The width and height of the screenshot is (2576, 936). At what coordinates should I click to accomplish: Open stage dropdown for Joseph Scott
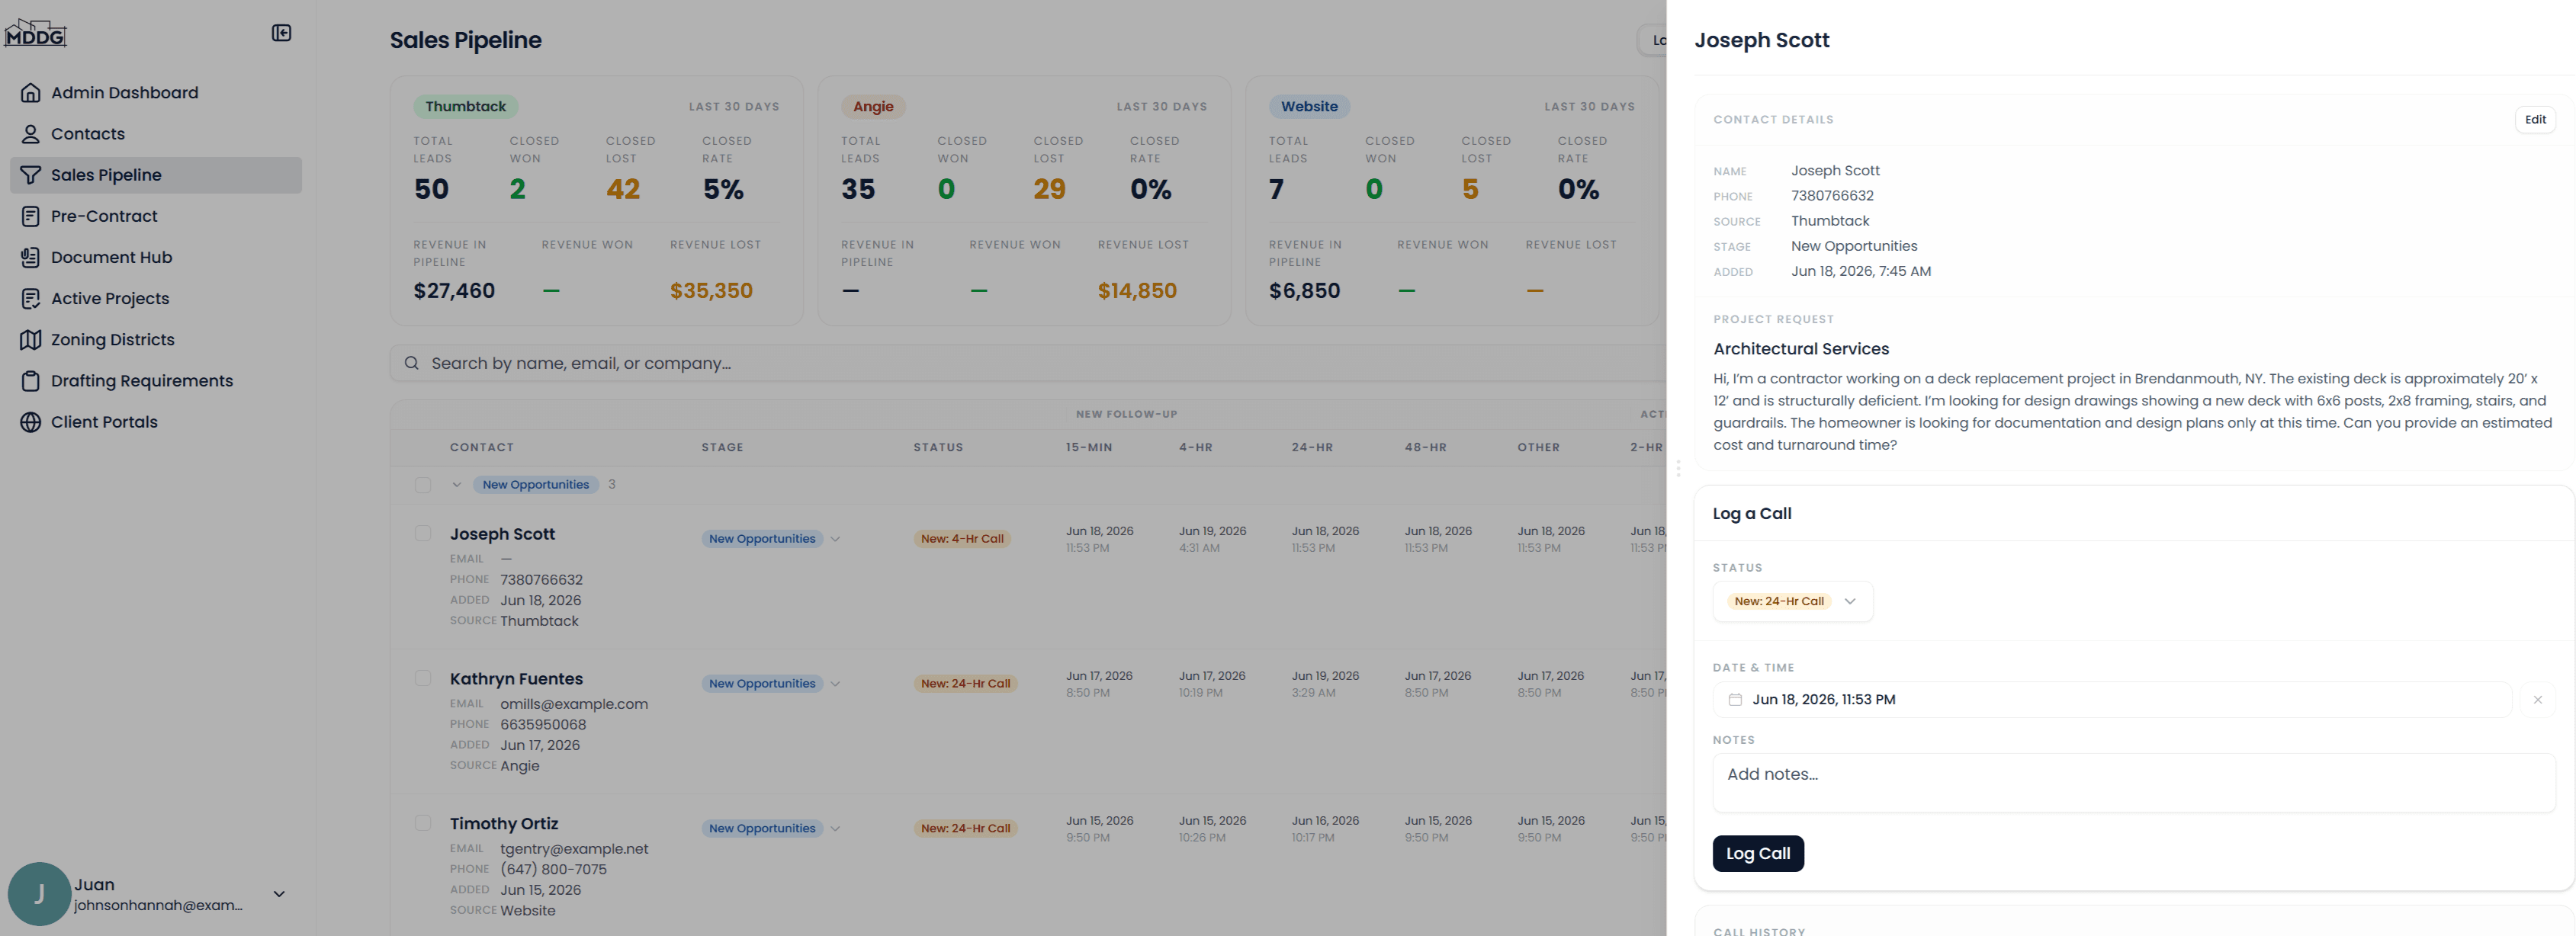[x=835, y=539]
